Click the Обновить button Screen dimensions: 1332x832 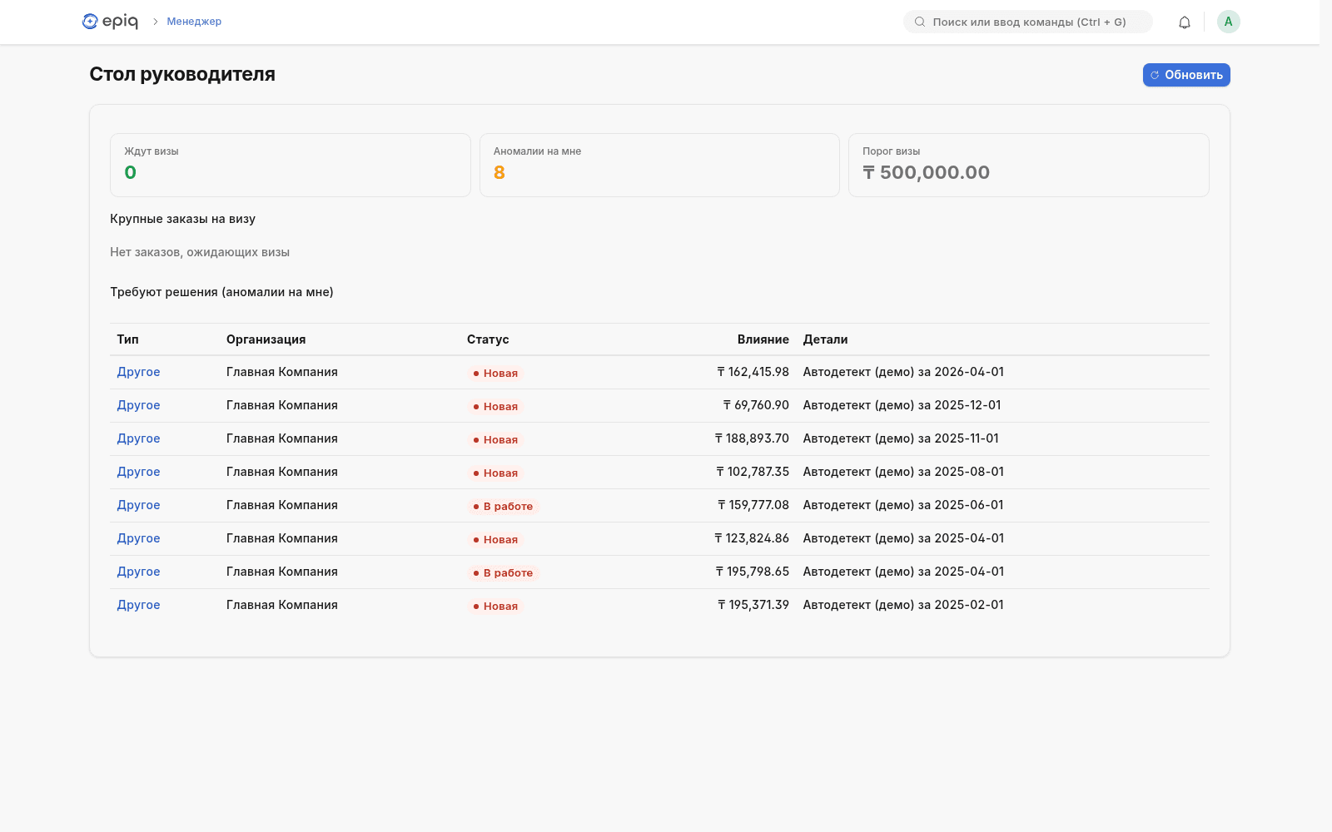pos(1185,75)
